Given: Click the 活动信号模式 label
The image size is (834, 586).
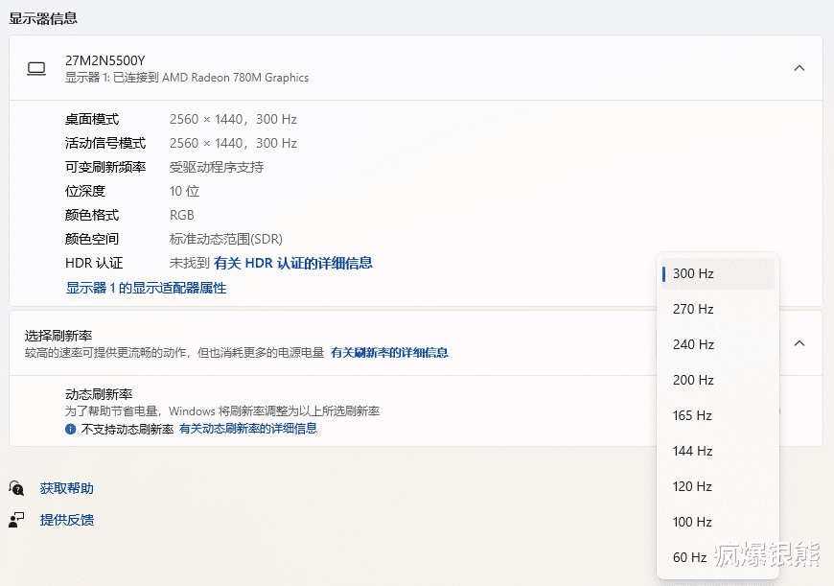Looking at the screenshot, I should [105, 143].
